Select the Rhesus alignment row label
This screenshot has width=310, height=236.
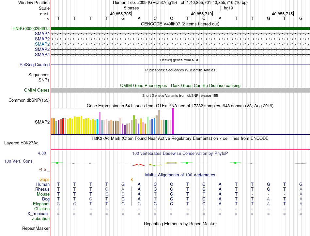pyautogui.click(x=42, y=189)
